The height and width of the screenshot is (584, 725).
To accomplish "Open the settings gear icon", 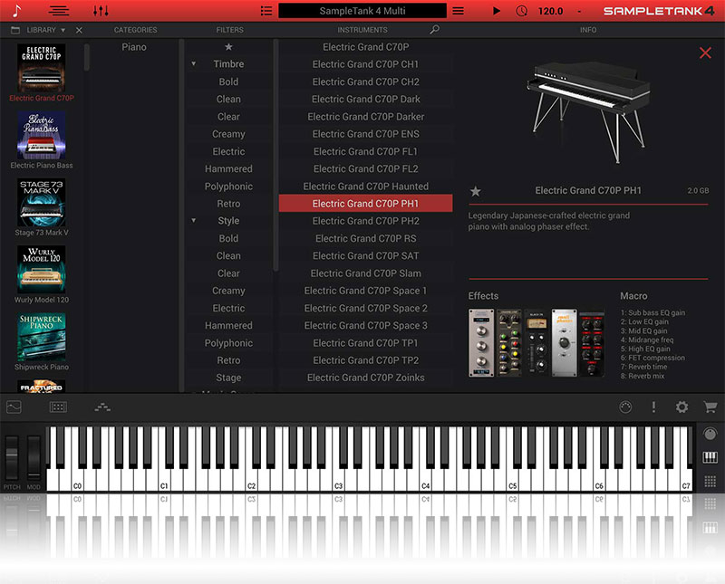I will click(x=681, y=407).
